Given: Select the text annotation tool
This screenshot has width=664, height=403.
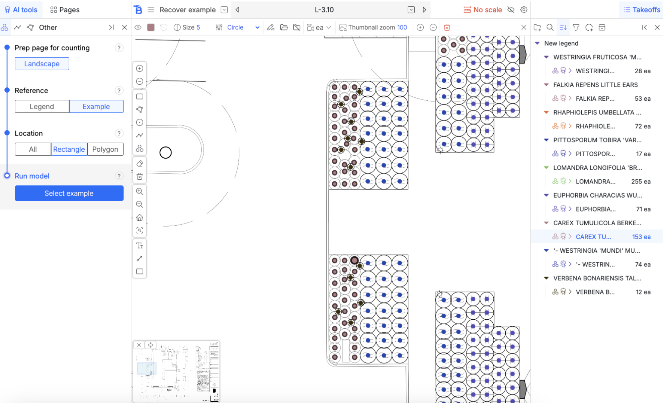Looking at the screenshot, I should pos(140,246).
